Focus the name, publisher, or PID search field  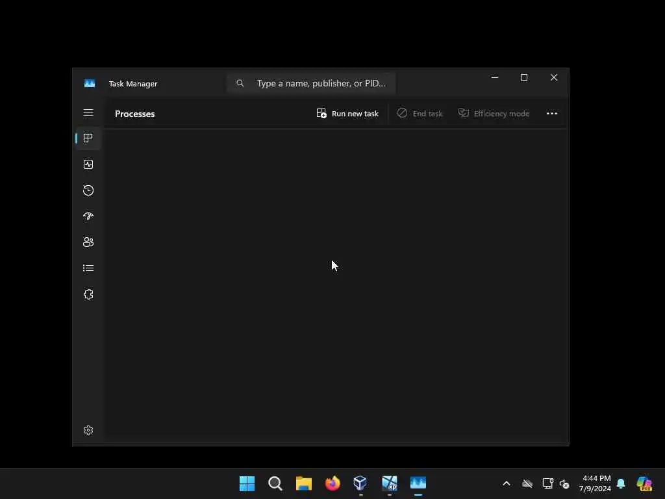(311, 84)
